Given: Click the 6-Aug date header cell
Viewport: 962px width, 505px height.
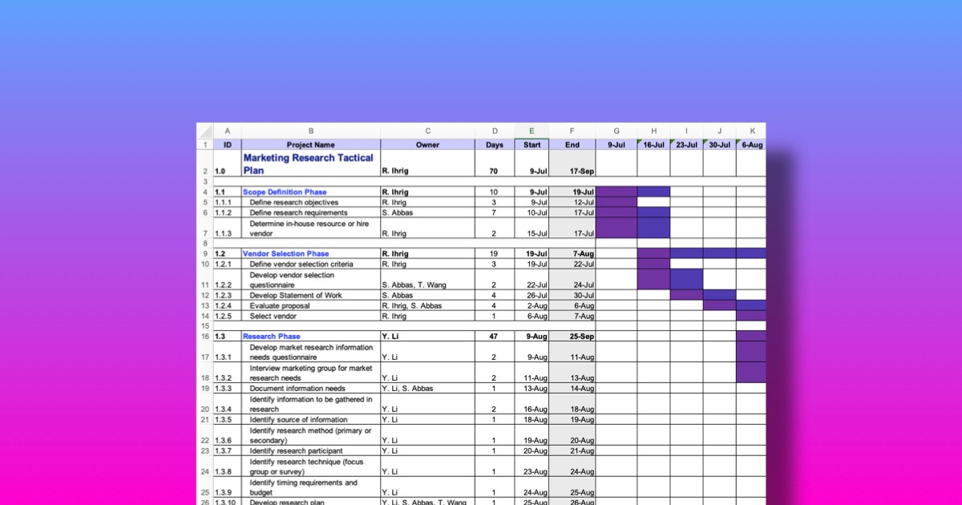Looking at the screenshot, I should 751,145.
